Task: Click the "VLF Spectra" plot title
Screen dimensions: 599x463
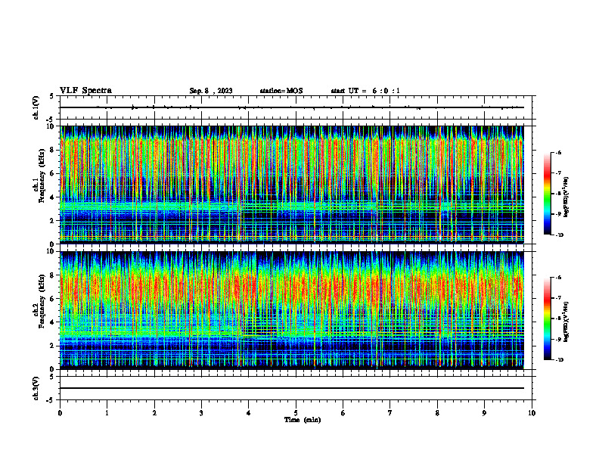Action: click(85, 91)
